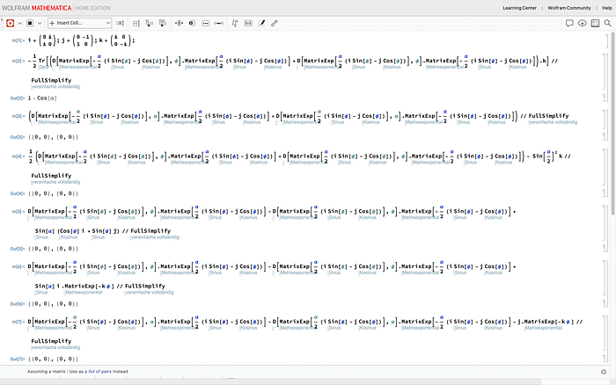The width and height of the screenshot is (616, 385).
Task: Click the Out[4] result '{{0, 0}, {0, 0}}'
Action: [x=53, y=193]
